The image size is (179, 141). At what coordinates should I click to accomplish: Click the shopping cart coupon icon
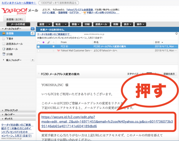[x=85, y=13]
